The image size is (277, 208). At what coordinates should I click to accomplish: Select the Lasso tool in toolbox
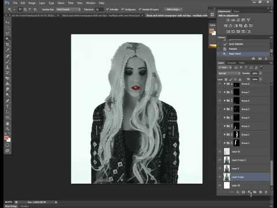[8, 34]
